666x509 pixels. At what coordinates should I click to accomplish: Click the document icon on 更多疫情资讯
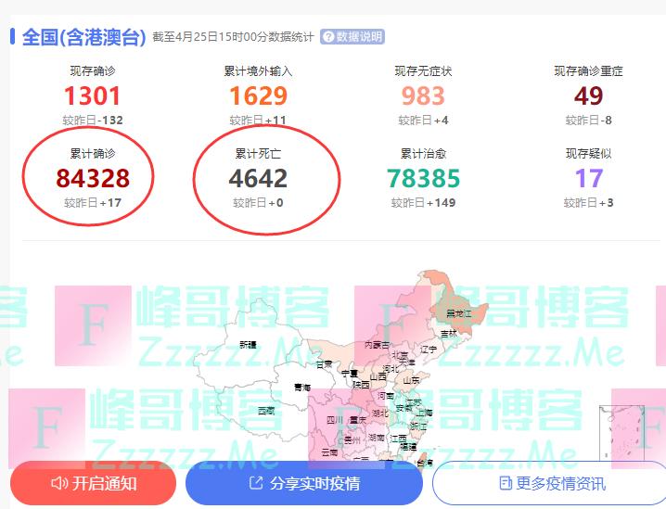[x=505, y=483]
